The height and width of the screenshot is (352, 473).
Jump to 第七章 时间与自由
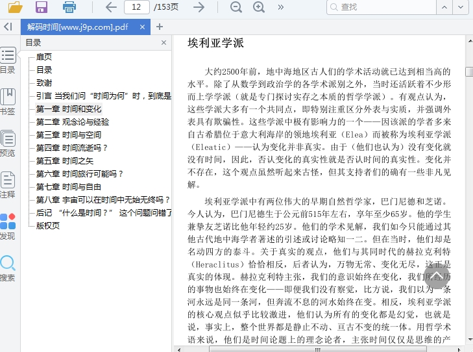pyautogui.click(x=69, y=186)
